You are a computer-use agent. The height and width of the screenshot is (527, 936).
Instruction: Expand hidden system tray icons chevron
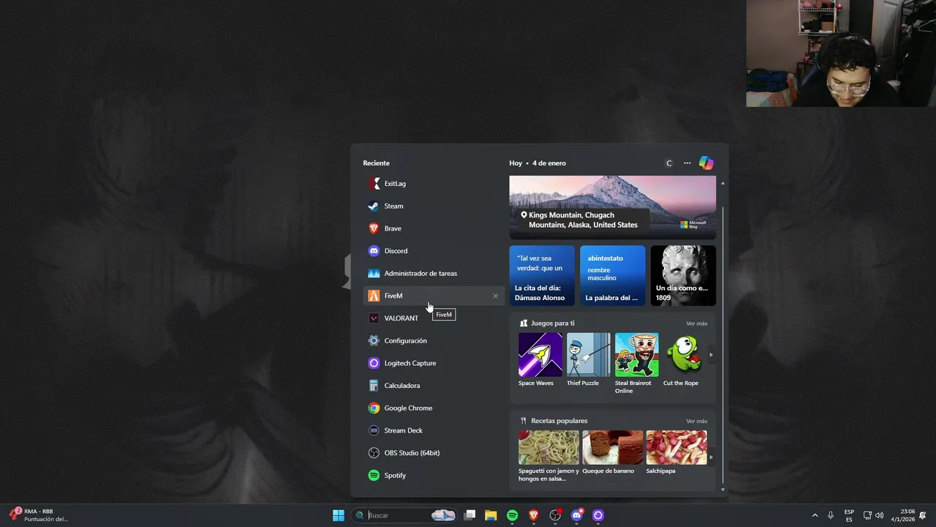[x=815, y=515]
